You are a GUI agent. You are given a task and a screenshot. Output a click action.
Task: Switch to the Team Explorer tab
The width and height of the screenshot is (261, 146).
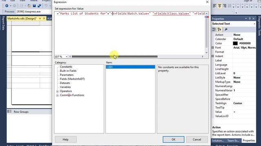(233, 141)
